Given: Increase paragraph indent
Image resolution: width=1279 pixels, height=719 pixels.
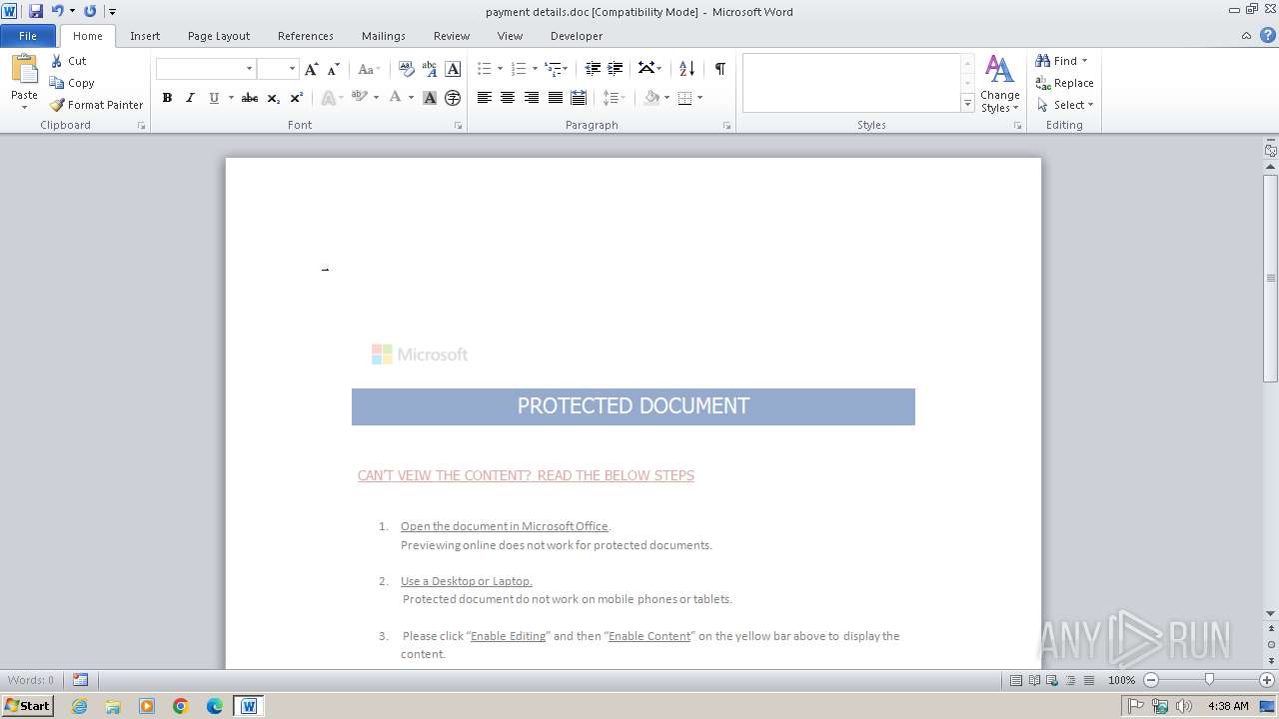Looking at the screenshot, I should pos(616,69).
